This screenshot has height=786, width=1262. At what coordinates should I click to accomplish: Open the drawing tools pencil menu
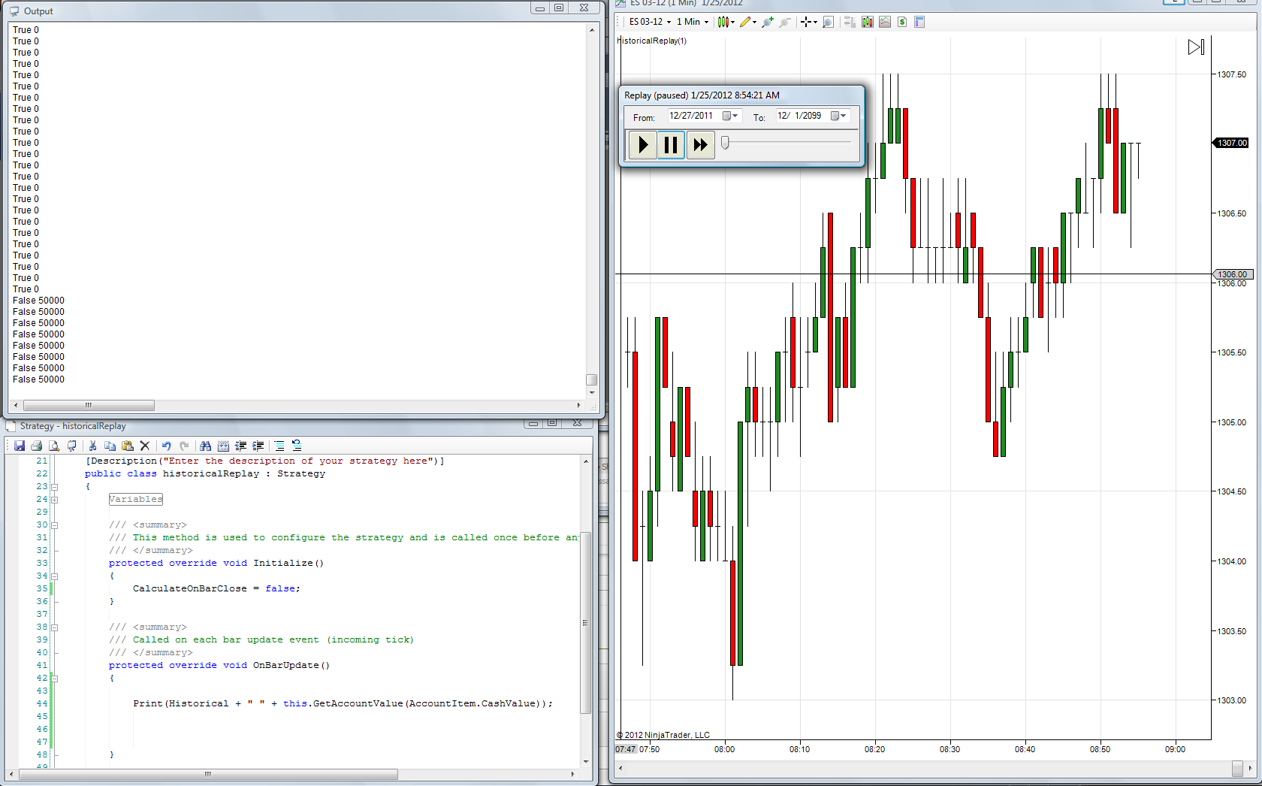(748, 22)
